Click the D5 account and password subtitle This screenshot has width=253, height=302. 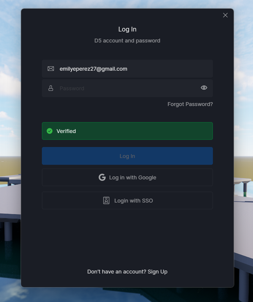(127, 41)
